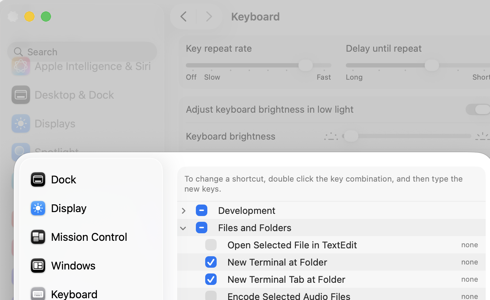This screenshot has height=300, width=490.
Task: Click the Displays icon in the Settings sidebar
Action: pos(20,123)
